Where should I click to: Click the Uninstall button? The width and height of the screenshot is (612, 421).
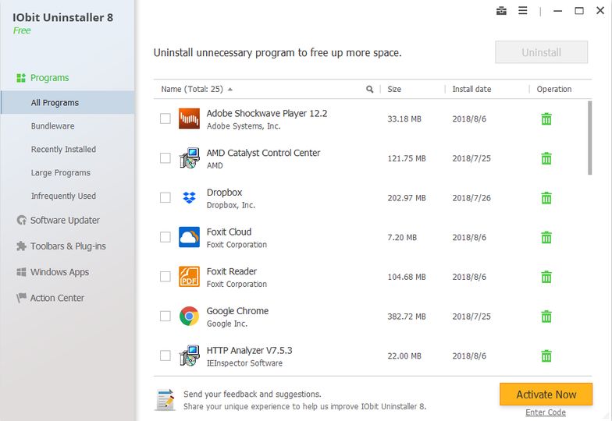(x=542, y=52)
